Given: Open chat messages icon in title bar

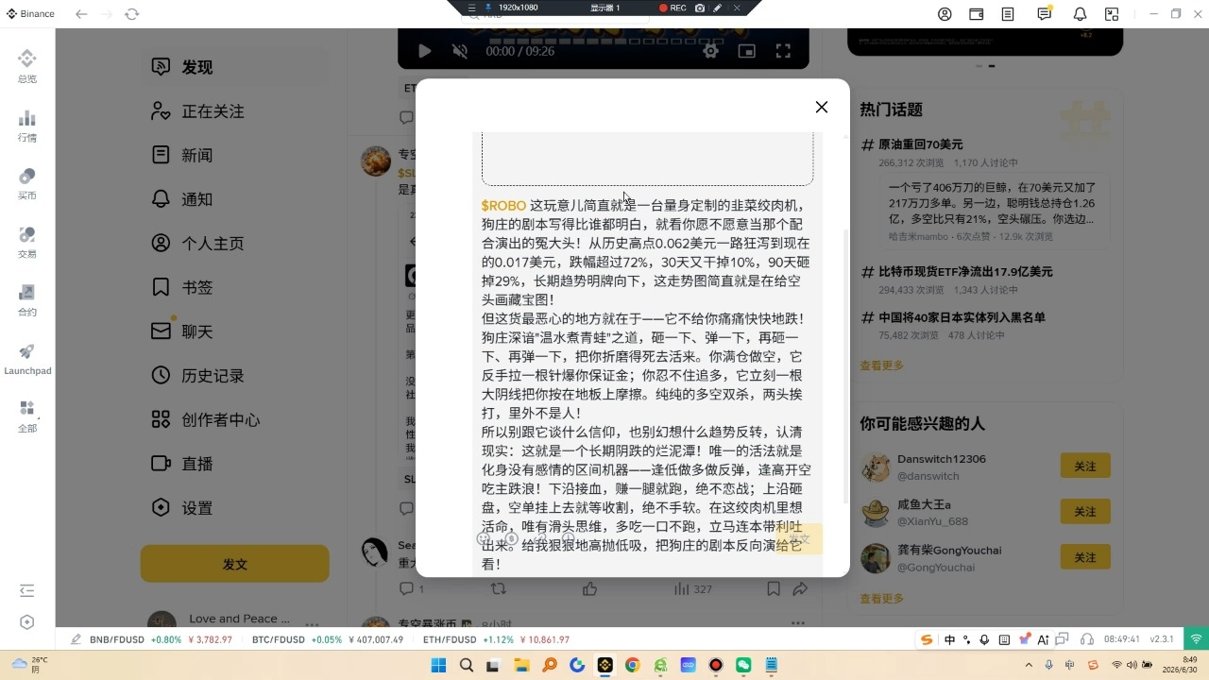Looking at the screenshot, I should click(1044, 14).
